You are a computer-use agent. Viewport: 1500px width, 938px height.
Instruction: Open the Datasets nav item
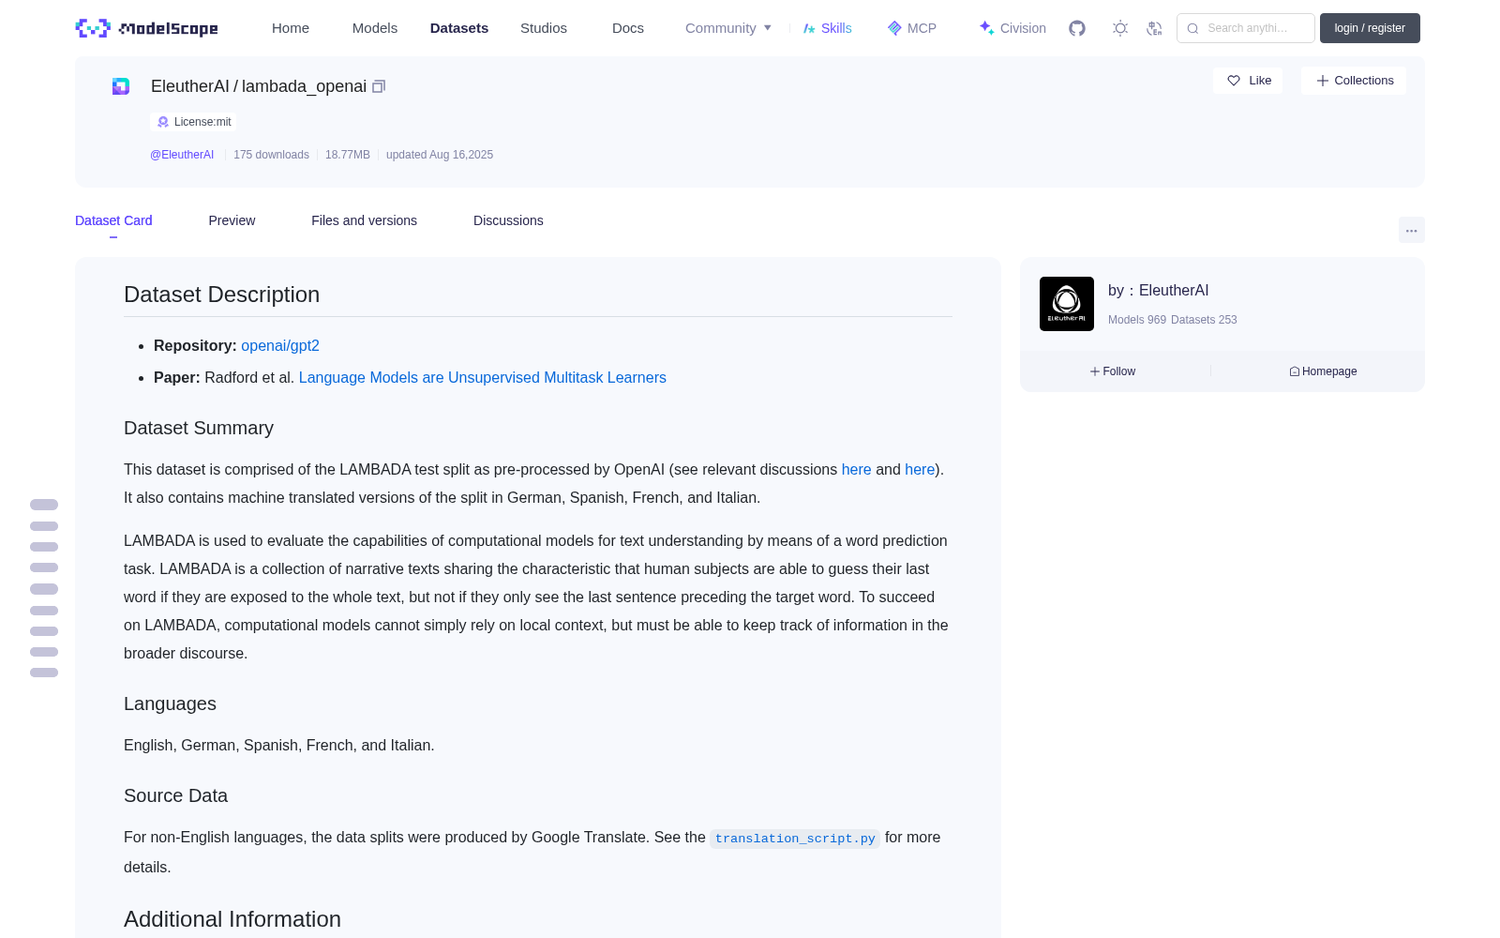[459, 28]
